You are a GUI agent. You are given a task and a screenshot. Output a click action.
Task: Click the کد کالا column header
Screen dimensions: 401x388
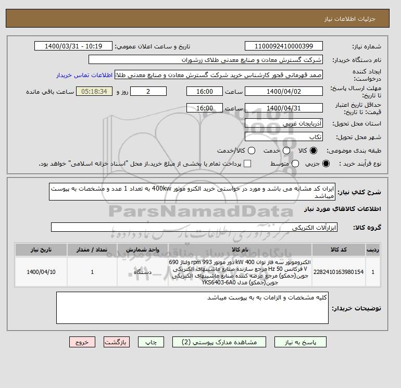click(339, 249)
